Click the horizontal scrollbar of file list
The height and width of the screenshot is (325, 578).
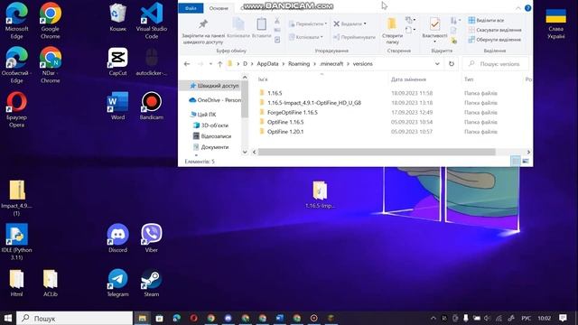(377, 152)
